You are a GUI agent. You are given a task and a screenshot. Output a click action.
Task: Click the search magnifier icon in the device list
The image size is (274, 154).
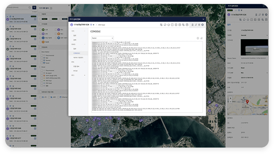click(30, 8)
